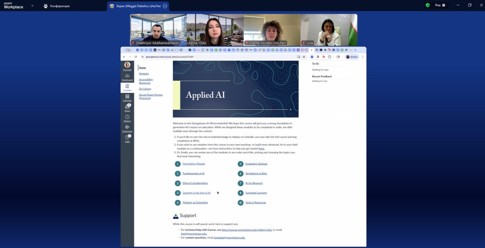Select Albina Yildiz's video thumbnail
The width and height of the screenshot is (485, 248).
(x=215, y=30)
